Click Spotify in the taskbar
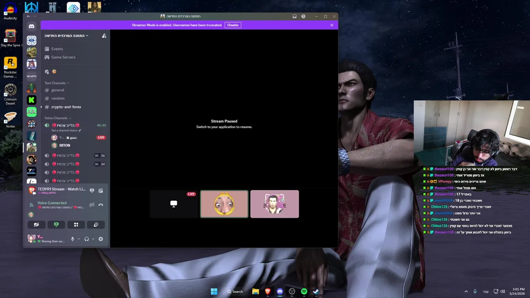 pos(304,291)
